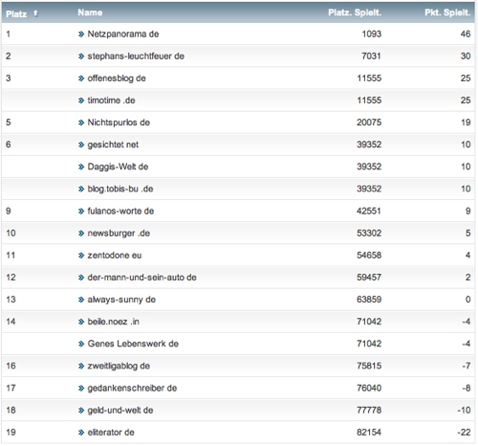Viewport: 478px width, 446px height.
Task: Select the value 54658 in zentodone row
Action: coord(369,256)
